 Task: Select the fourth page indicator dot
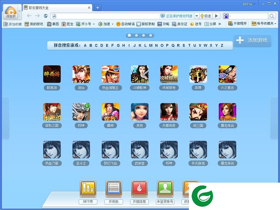[x=151, y=35]
